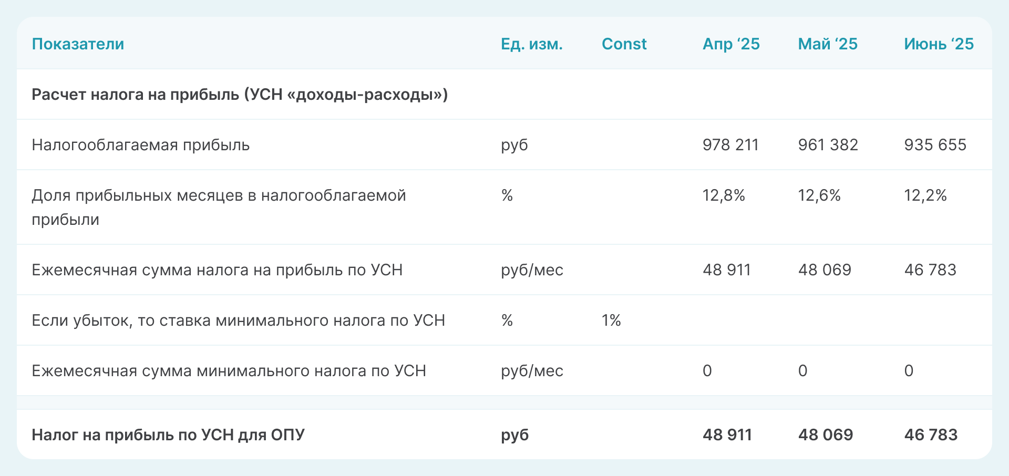Select the row «Если убыток, то ставка минимального налога по УСН»

coord(239,319)
